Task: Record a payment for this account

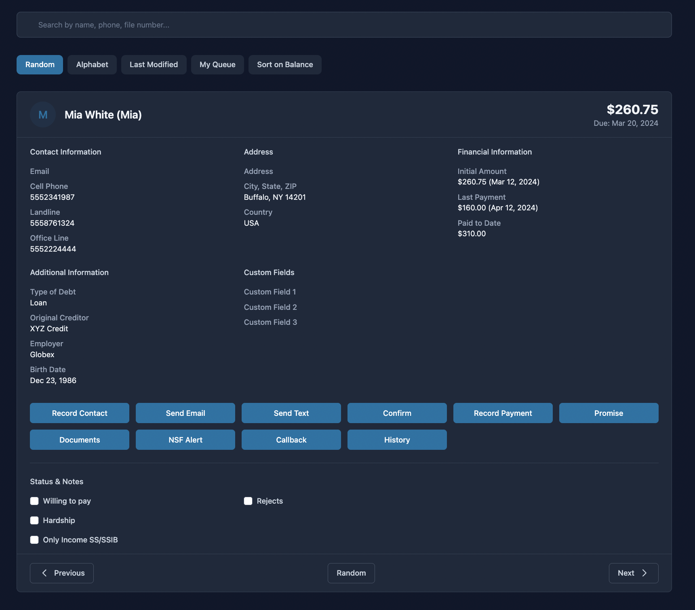Action: coord(503,413)
